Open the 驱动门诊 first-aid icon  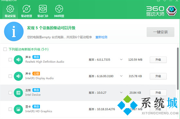(x=43, y=9)
